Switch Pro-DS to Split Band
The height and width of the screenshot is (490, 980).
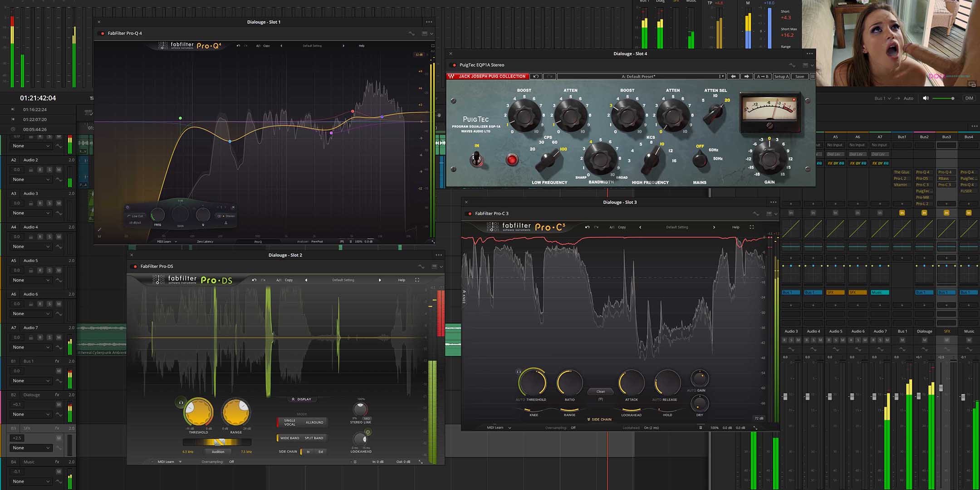tap(314, 438)
